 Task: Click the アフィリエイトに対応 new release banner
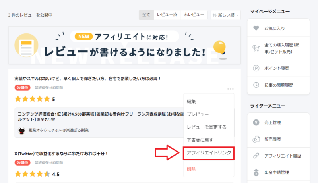[x=124, y=45]
